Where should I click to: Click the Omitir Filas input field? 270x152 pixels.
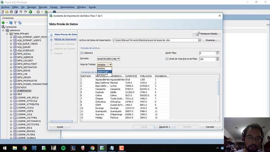(208, 53)
